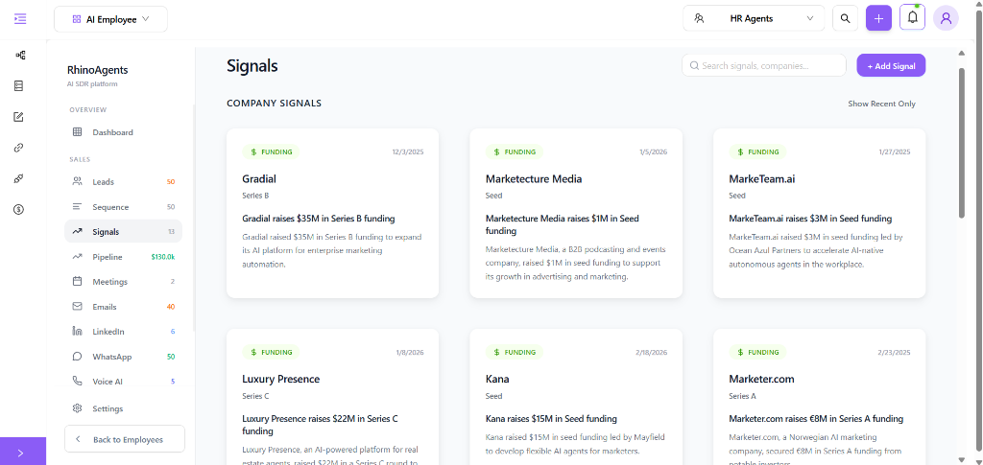Click Marketer.com raises €8M headline

click(816, 419)
